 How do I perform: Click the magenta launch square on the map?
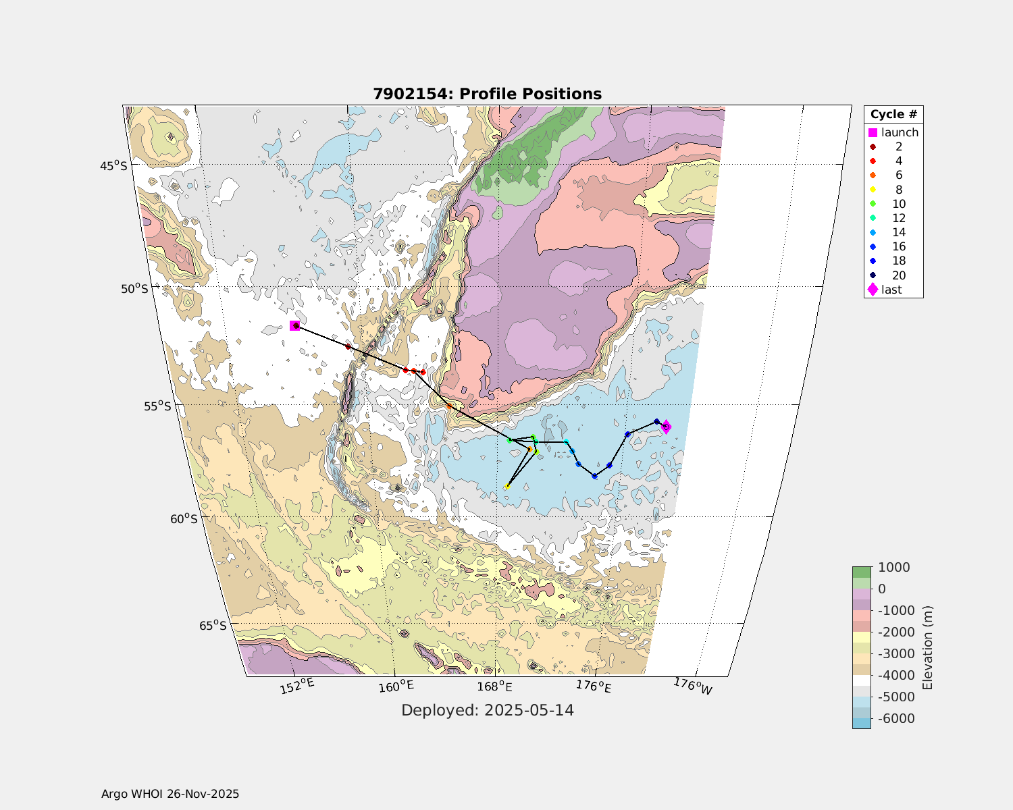[x=294, y=326]
